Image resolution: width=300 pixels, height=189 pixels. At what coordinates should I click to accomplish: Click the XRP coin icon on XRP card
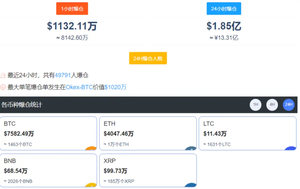point(191,185)
